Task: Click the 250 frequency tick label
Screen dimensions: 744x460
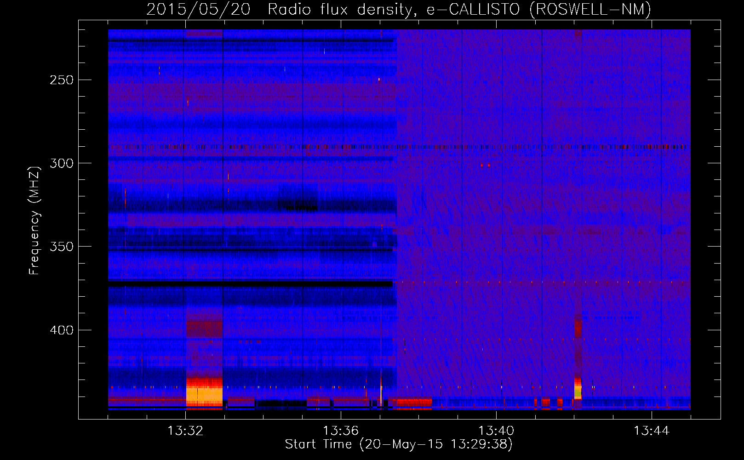Action: 62,80
